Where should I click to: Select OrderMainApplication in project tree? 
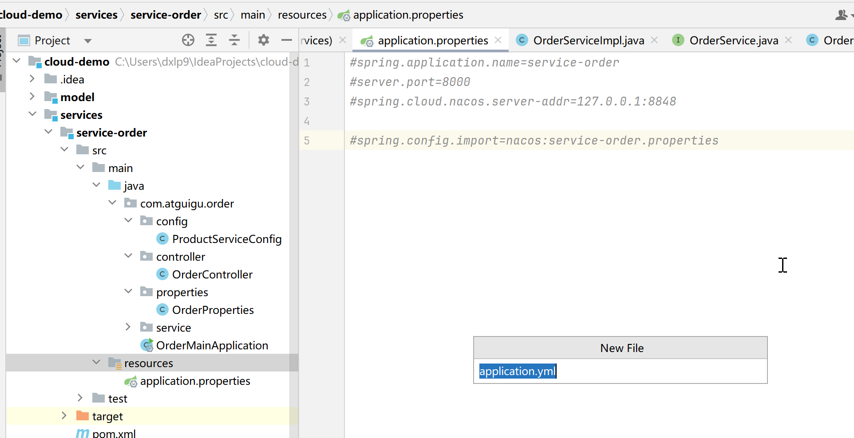212,345
